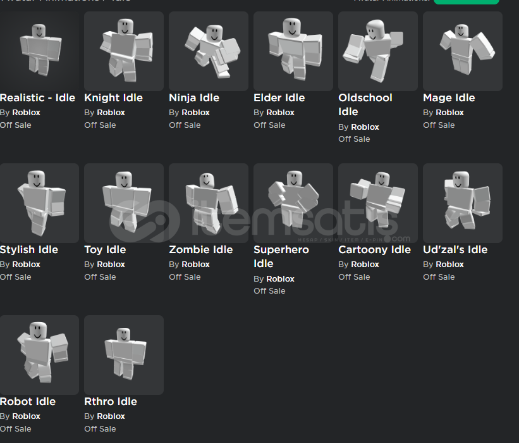Click the Roblox name under Robot Idle
Viewport: 519px width, 443px height.
tap(26, 416)
